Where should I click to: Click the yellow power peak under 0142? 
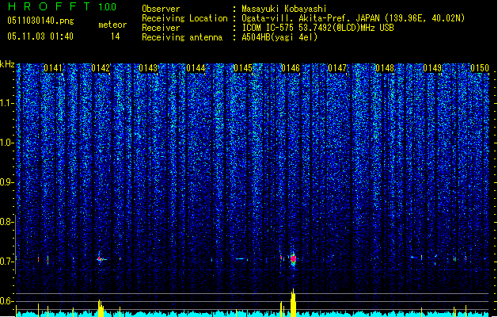click(101, 308)
